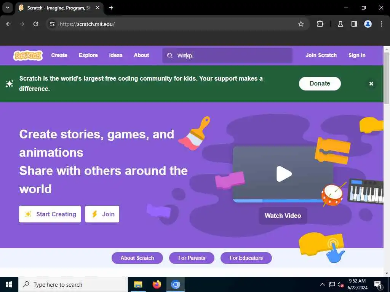Play the intro video
Viewport: 390px width, 292px height.
tap(284, 174)
